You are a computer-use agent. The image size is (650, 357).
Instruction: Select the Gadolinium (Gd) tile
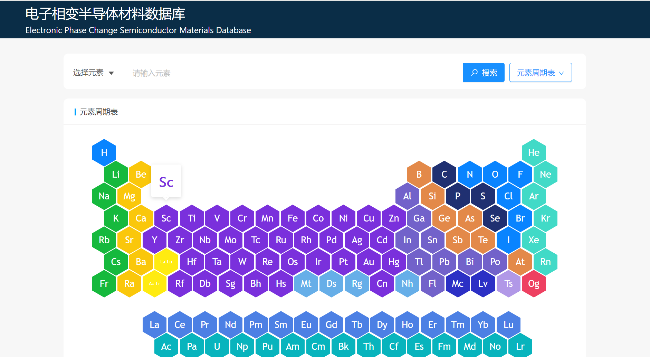[331, 325]
